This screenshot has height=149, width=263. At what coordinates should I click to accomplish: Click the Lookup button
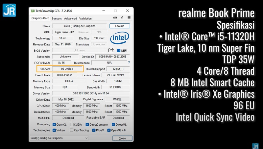pos(120,26)
